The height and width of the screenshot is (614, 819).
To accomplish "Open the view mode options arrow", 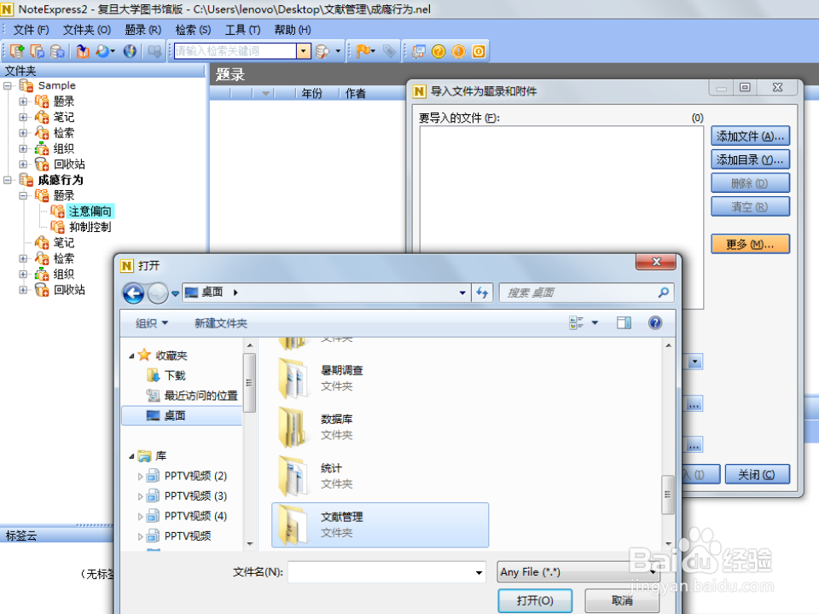I will tap(595, 322).
